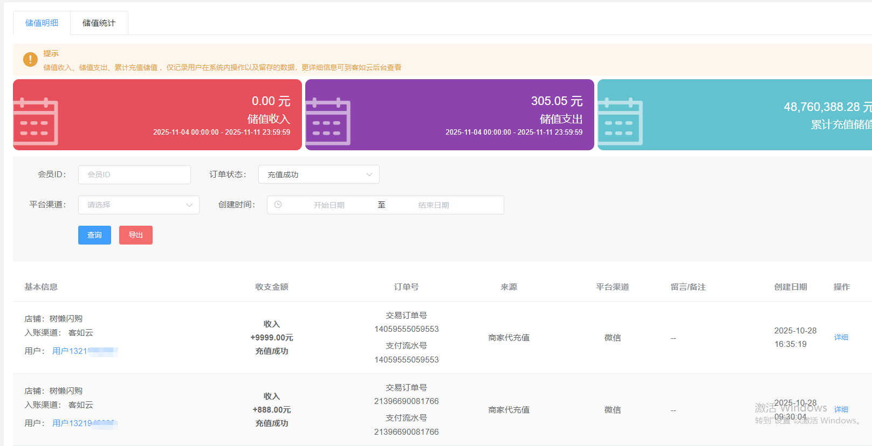
Task: Click the blue 查询 button
Action: (x=94, y=235)
